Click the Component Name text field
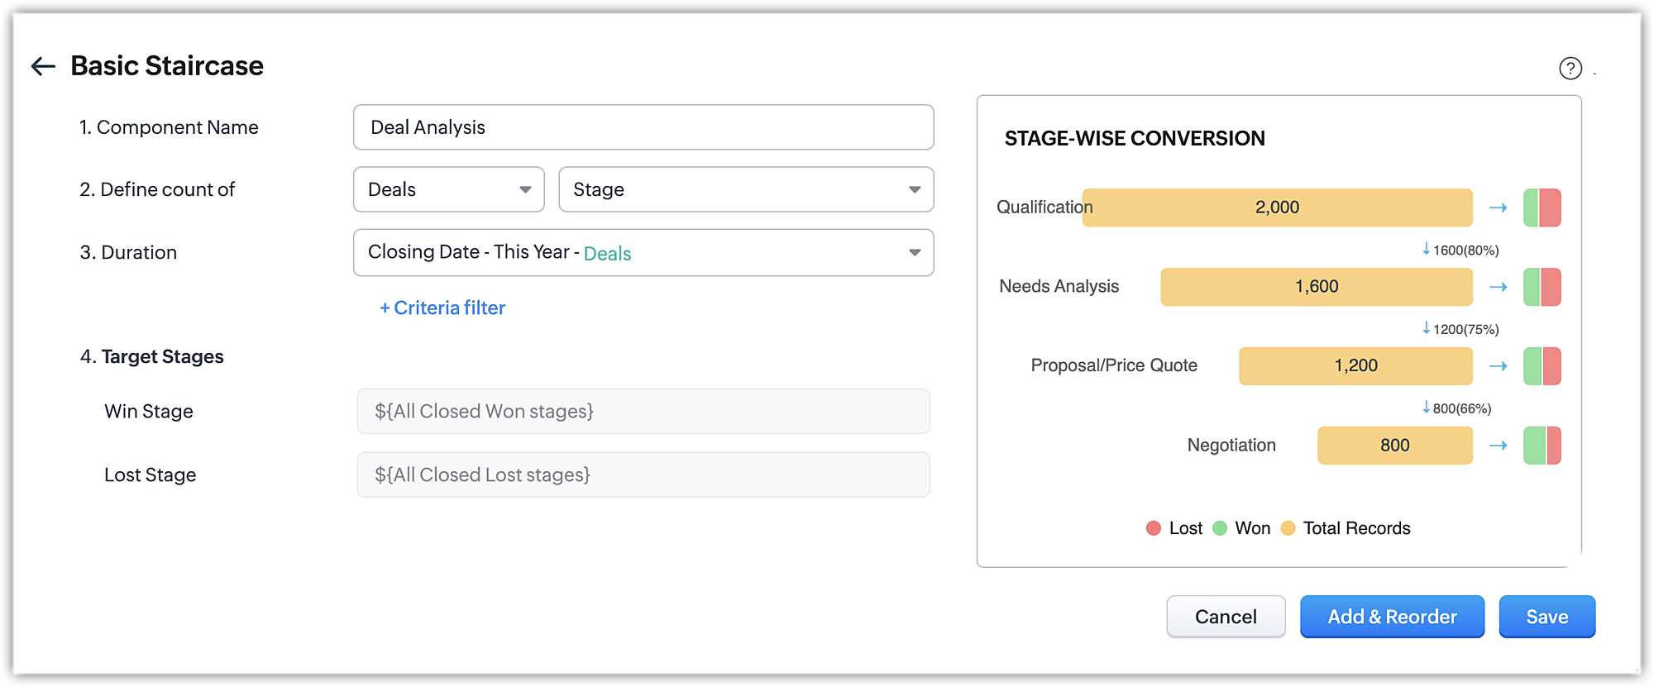1654x687 pixels. pyautogui.click(x=643, y=127)
